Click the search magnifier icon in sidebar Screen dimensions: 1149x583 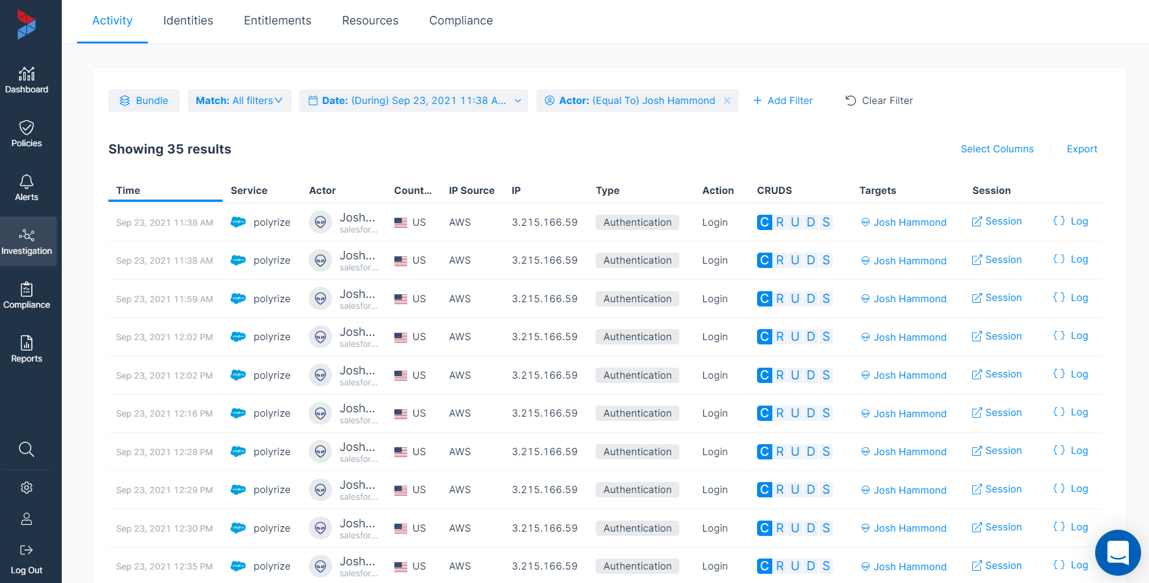tap(26, 449)
